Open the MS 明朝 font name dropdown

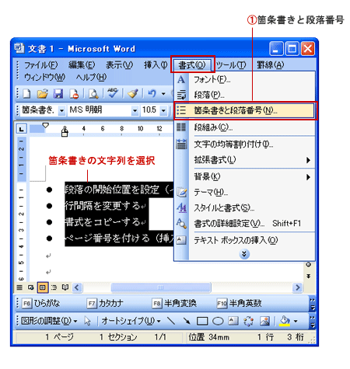pos(135,110)
